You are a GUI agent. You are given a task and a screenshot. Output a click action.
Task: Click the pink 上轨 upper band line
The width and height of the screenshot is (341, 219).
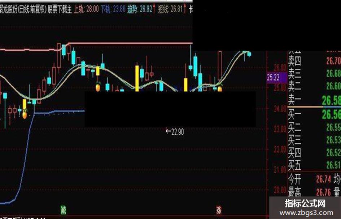(131, 43)
